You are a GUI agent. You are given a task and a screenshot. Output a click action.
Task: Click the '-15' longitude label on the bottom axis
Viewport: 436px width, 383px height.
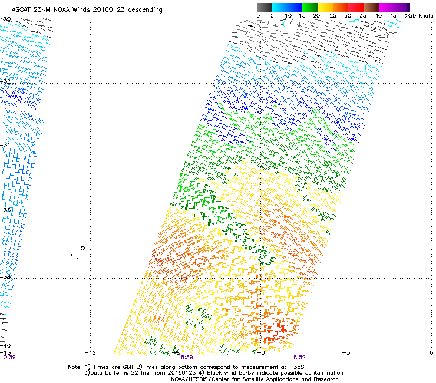point(5,352)
